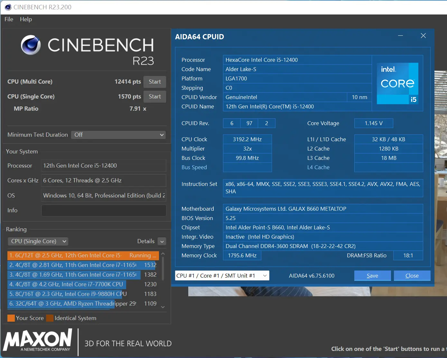Save the AIDA64 CPUID report
Screen dimensions: 447x358
372,276
